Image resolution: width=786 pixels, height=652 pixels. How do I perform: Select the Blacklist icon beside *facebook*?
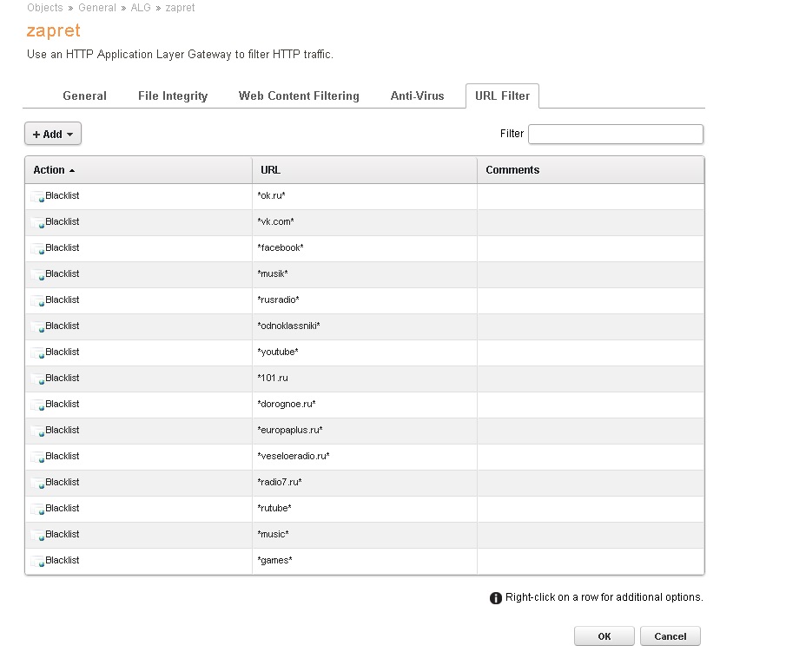38,249
